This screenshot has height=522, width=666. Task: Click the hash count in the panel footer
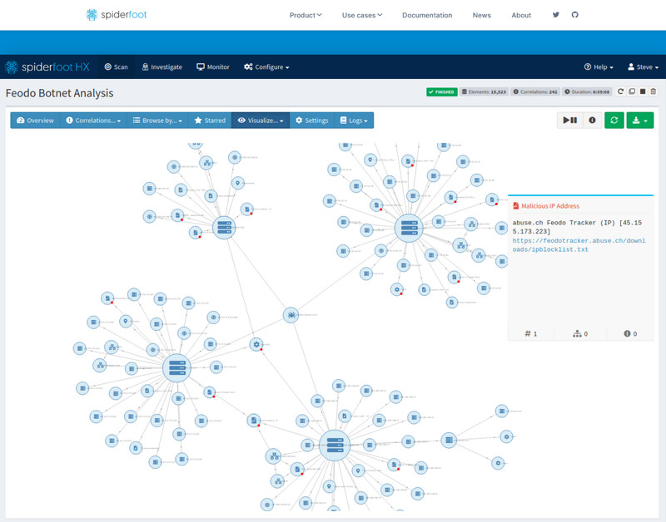pos(531,333)
